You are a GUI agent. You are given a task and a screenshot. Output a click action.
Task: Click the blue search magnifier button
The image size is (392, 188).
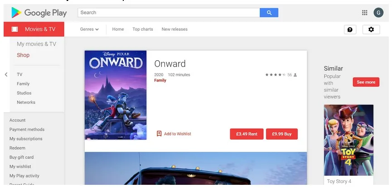pyautogui.click(x=269, y=13)
